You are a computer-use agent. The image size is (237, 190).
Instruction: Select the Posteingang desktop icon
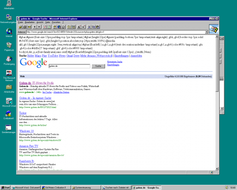click(9, 61)
